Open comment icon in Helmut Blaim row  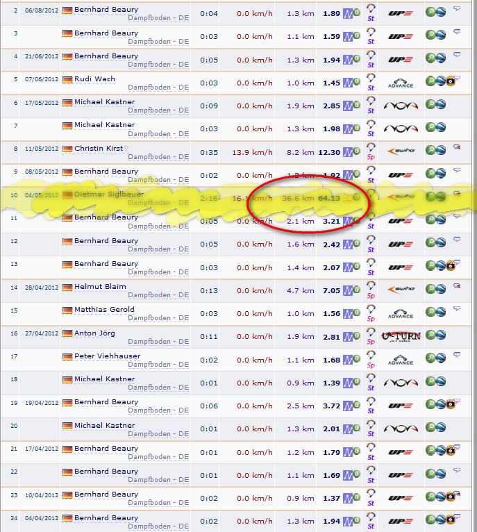tap(457, 286)
